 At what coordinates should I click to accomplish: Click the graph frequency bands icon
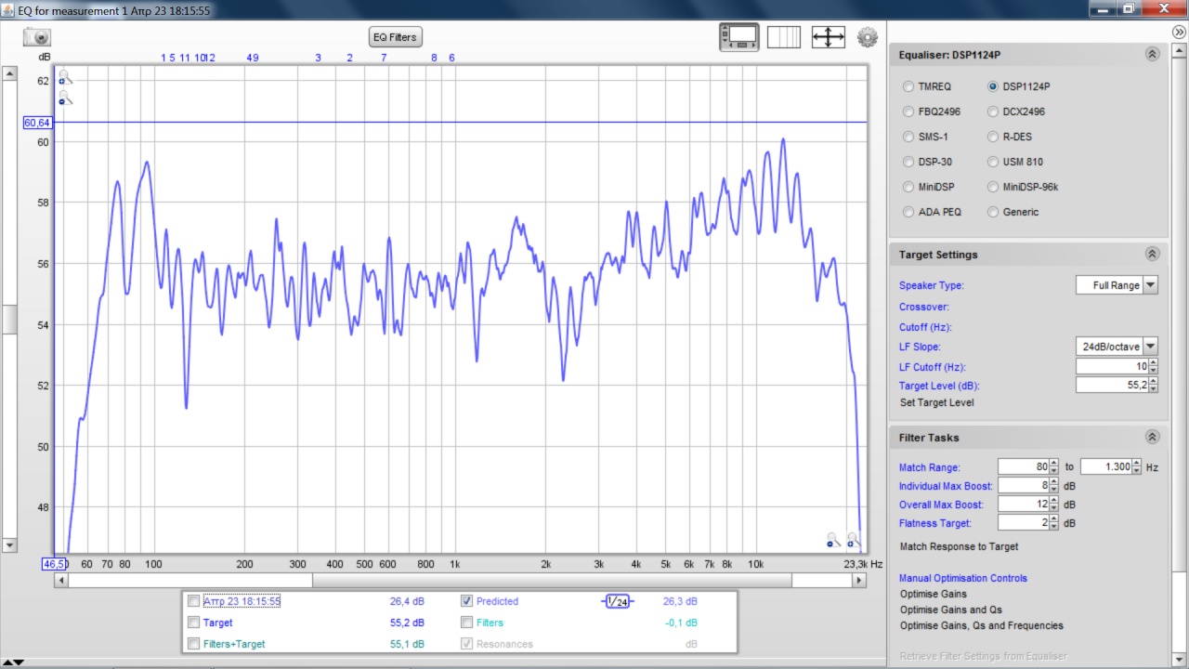tap(783, 37)
